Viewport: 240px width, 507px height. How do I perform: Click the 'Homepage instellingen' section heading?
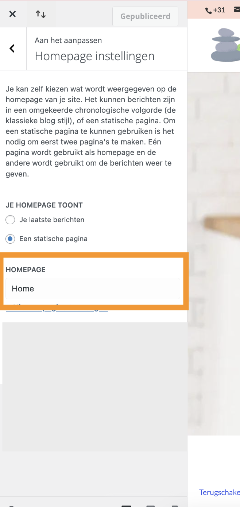94,56
